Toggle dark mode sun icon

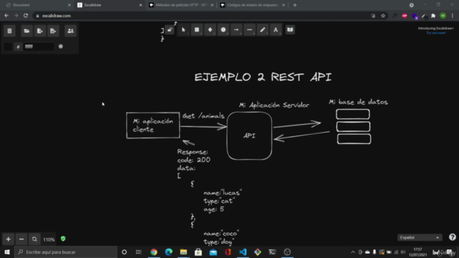coord(60,47)
